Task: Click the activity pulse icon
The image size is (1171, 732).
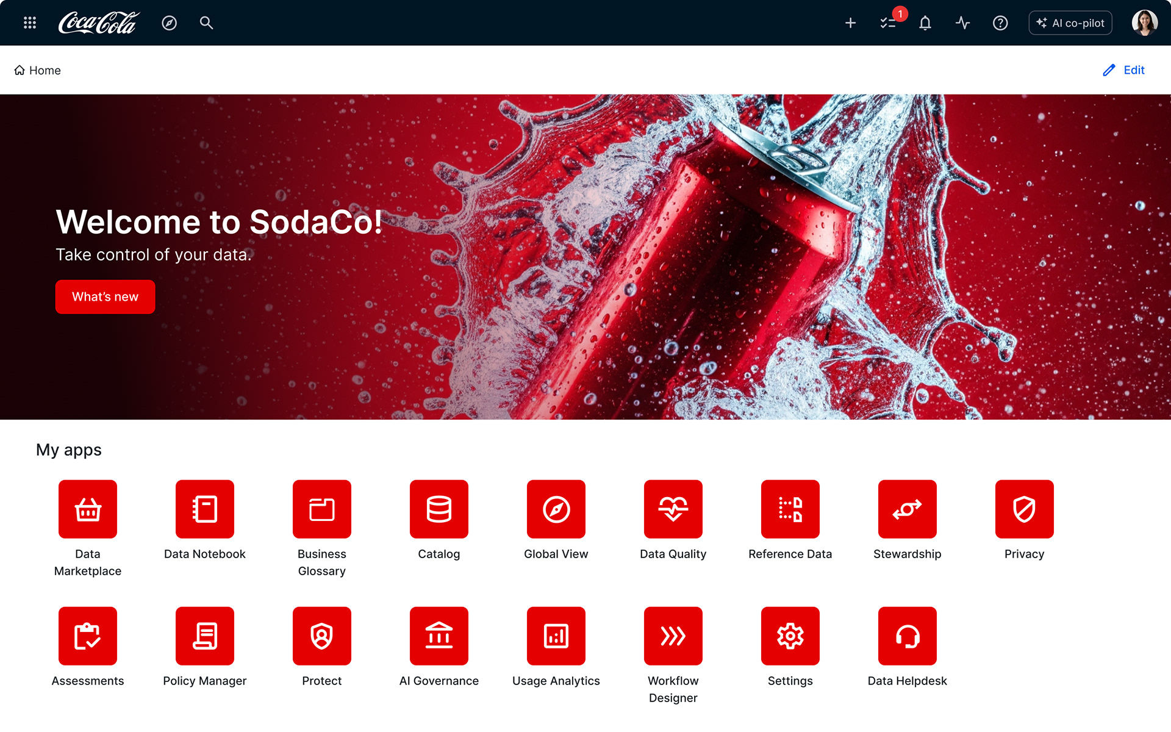Action: pyautogui.click(x=962, y=23)
